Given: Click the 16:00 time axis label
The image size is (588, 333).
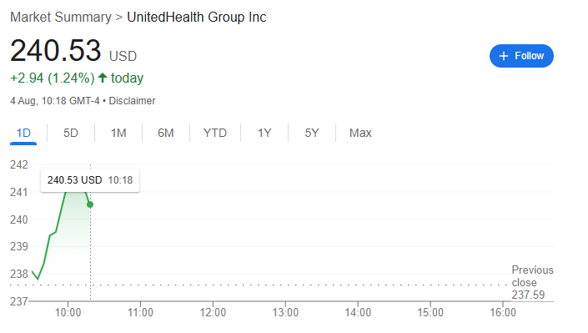Looking at the screenshot, I should [503, 312].
